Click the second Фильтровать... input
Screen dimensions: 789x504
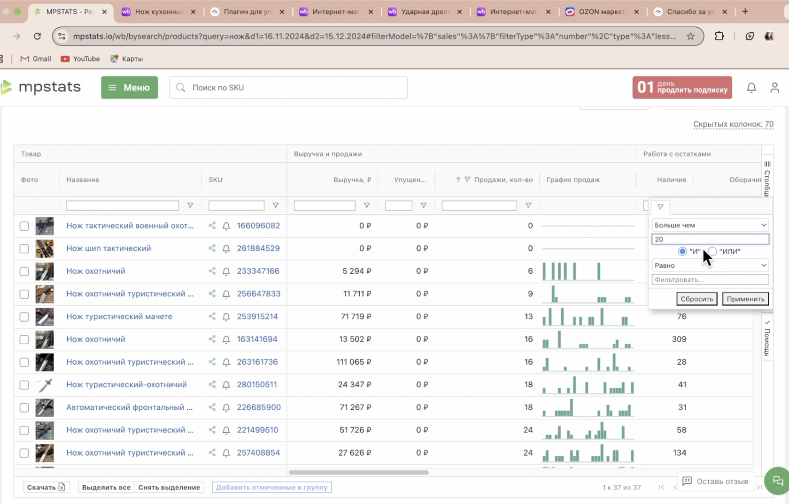point(710,279)
